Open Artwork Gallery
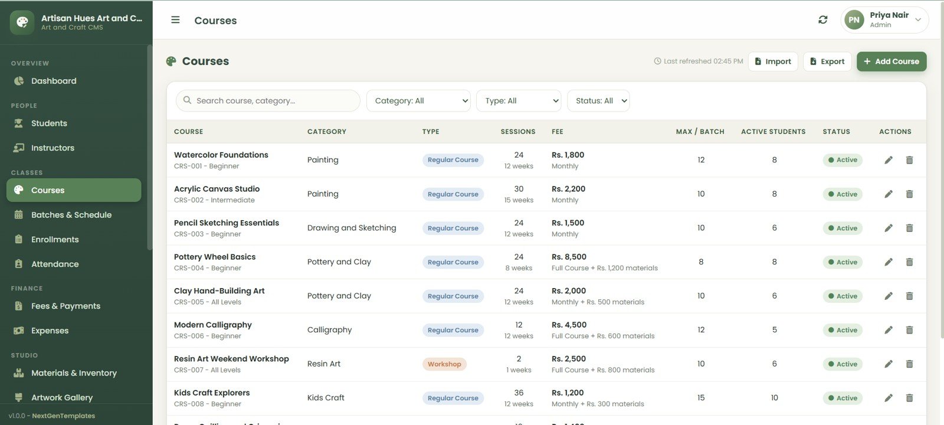This screenshot has width=944, height=425. 74,397
